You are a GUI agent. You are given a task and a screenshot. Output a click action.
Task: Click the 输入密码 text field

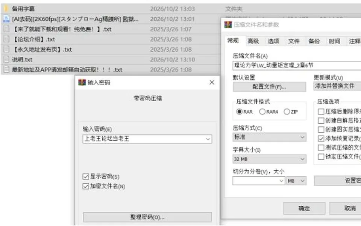[x=147, y=139]
